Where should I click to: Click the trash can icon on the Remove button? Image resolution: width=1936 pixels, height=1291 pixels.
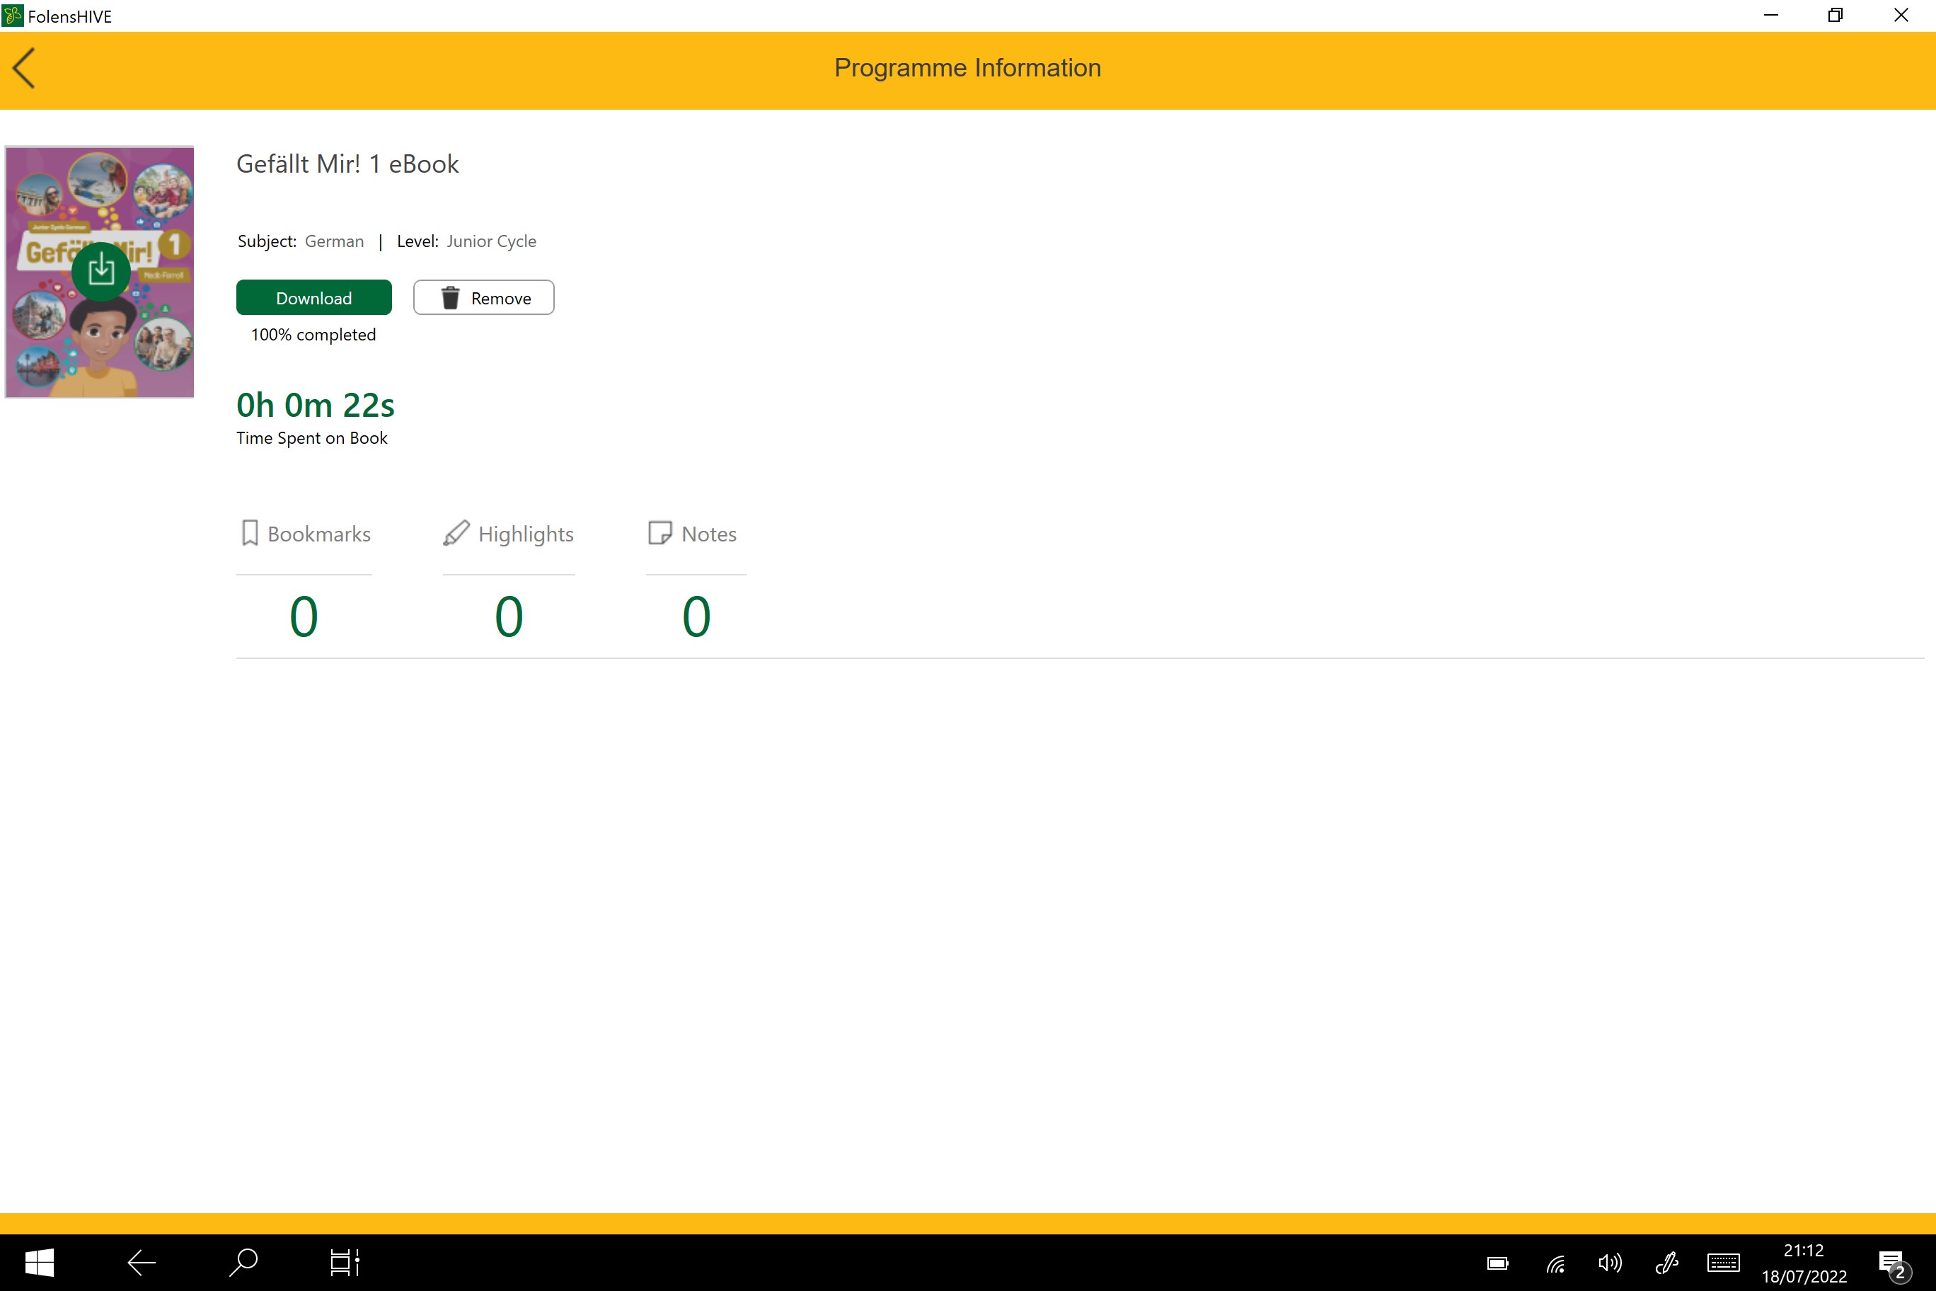449,298
